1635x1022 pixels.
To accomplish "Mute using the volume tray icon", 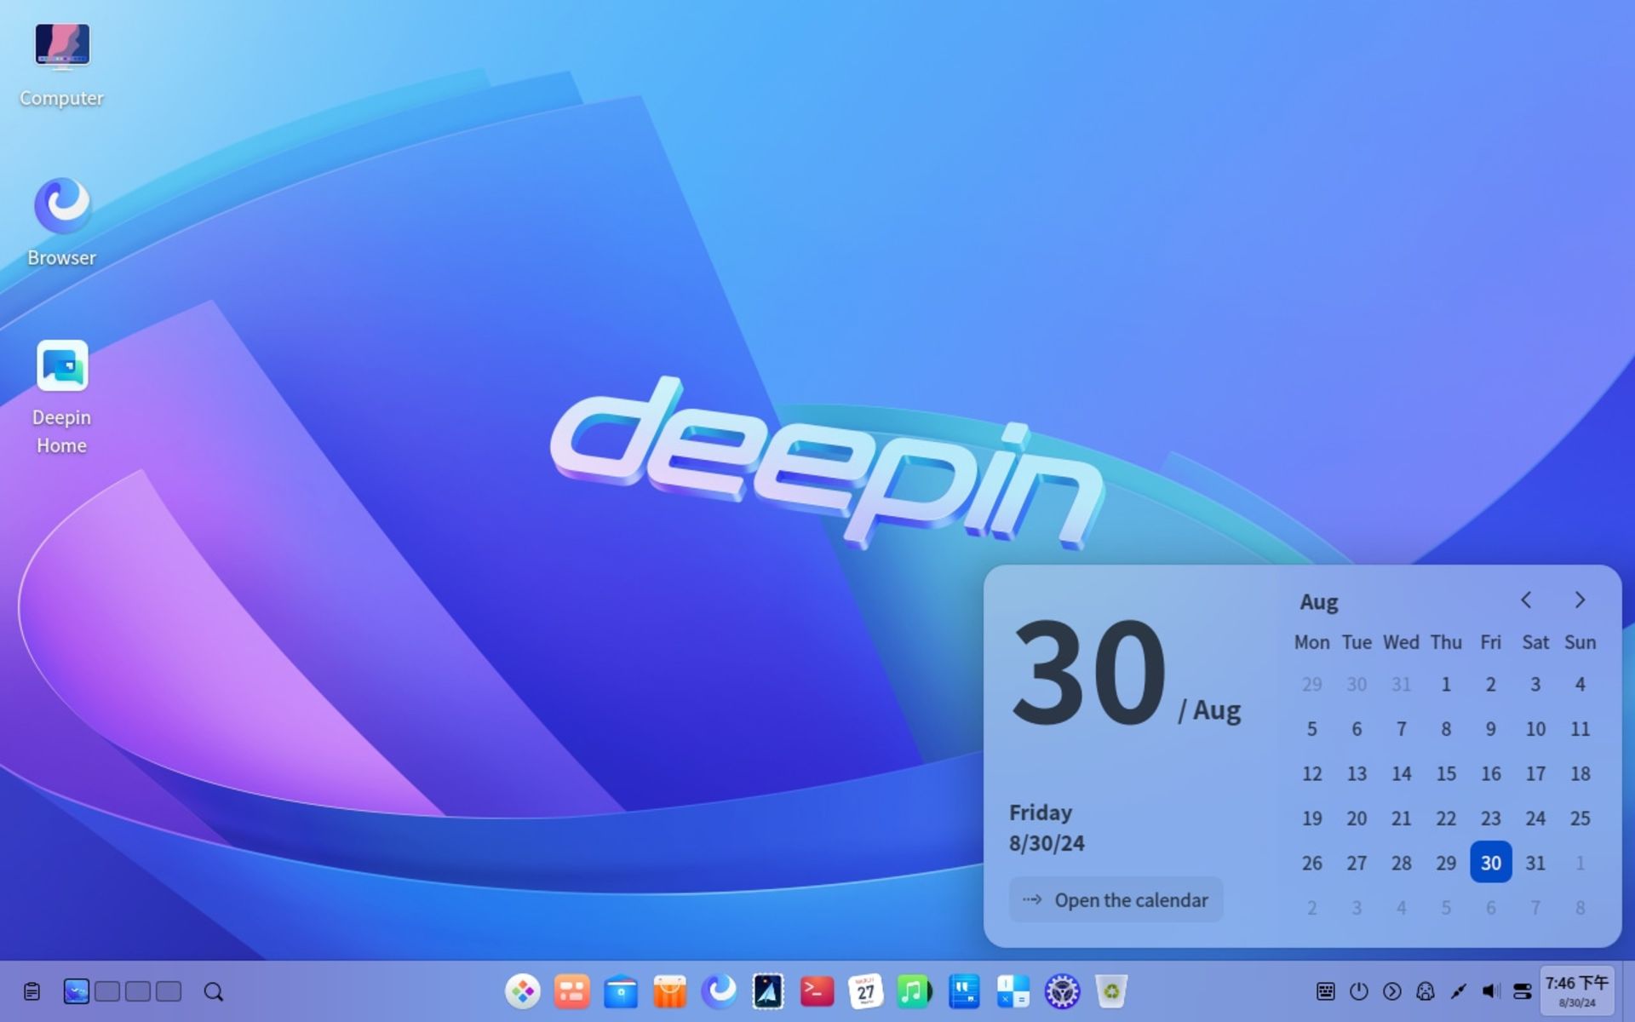I will tap(1490, 991).
